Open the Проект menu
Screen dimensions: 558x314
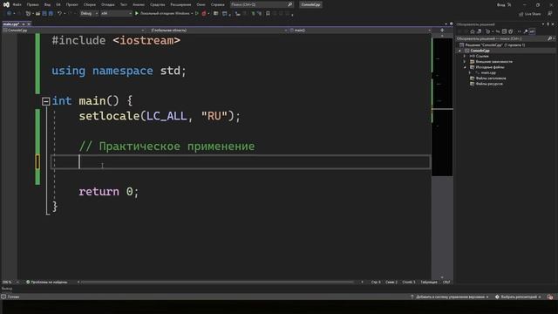click(x=71, y=4)
